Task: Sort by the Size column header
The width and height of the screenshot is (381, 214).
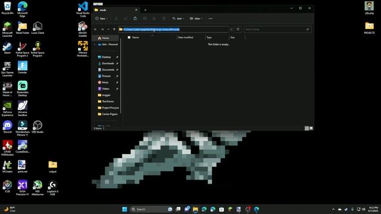Action: point(233,37)
